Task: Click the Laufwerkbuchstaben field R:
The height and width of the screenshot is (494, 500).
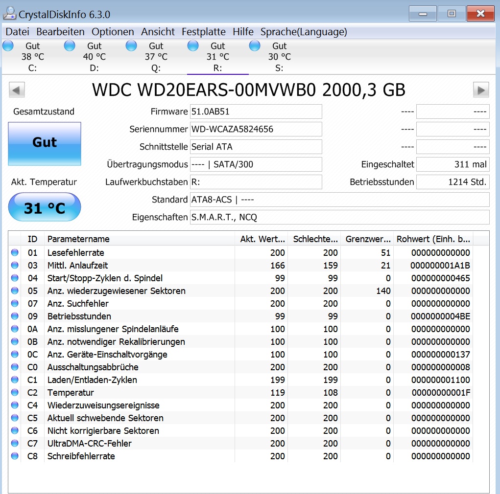Action: pos(256,182)
